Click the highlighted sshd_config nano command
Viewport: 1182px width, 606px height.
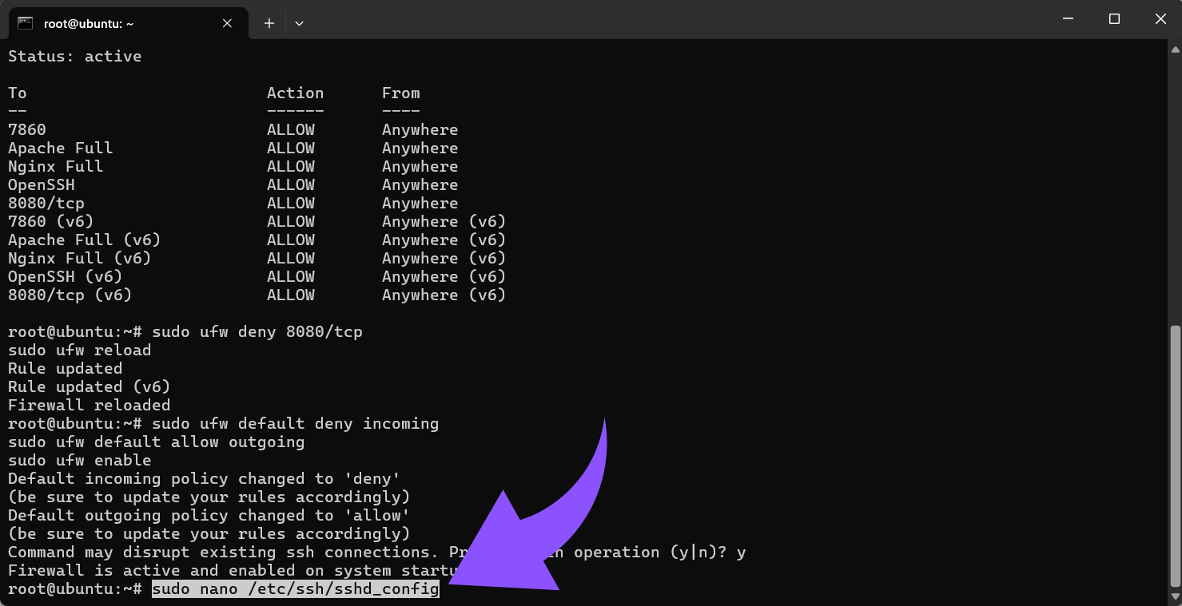(x=296, y=589)
